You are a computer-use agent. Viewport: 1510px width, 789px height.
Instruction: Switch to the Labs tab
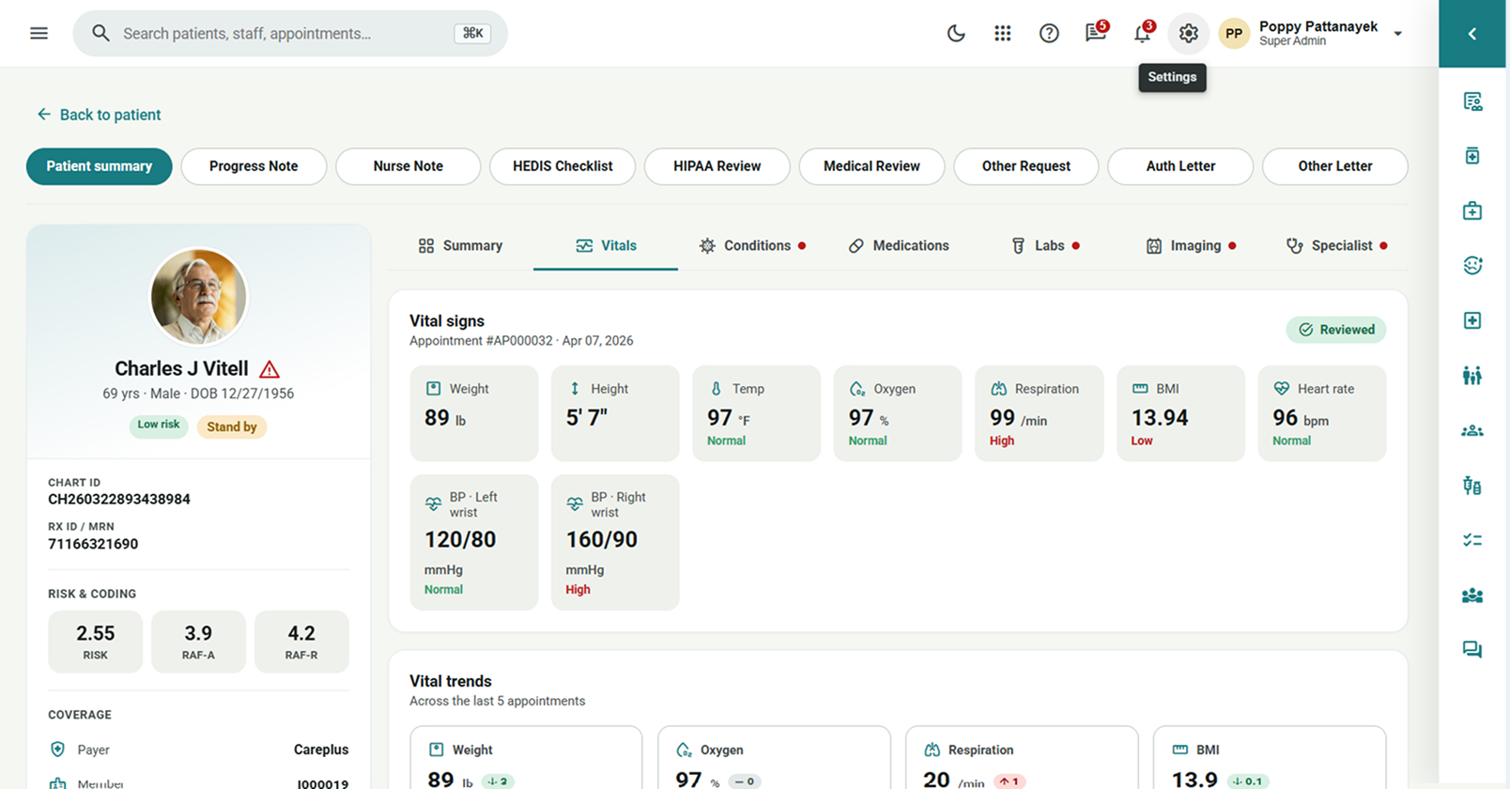(1045, 246)
